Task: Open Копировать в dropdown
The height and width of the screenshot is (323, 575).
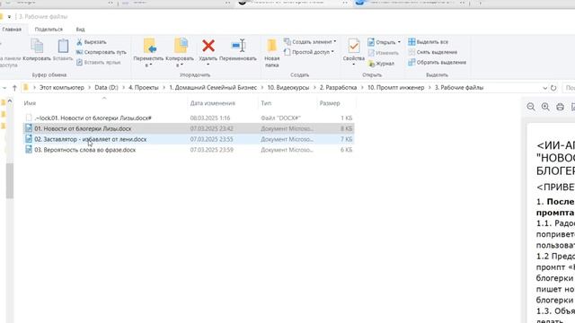Action: pyautogui.click(x=180, y=52)
